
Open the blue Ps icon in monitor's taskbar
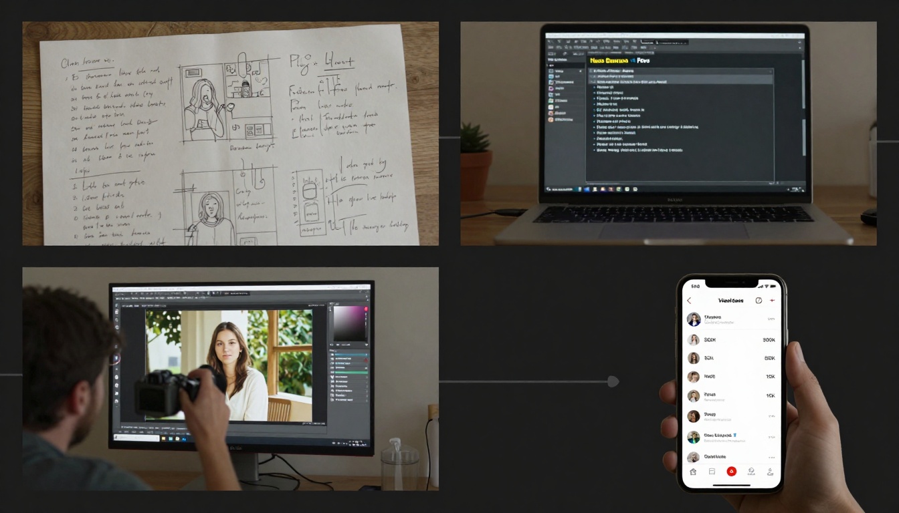[184, 439]
